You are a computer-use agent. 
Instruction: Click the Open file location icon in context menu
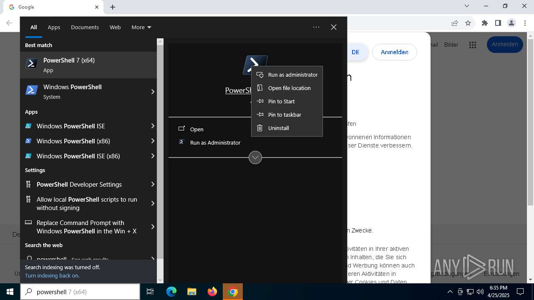pyautogui.click(x=260, y=88)
